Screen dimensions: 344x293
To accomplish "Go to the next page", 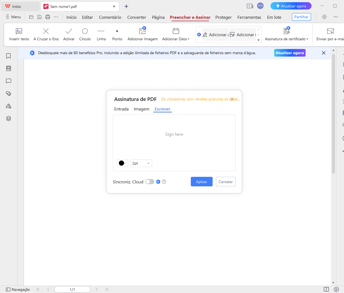I will [96, 289].
